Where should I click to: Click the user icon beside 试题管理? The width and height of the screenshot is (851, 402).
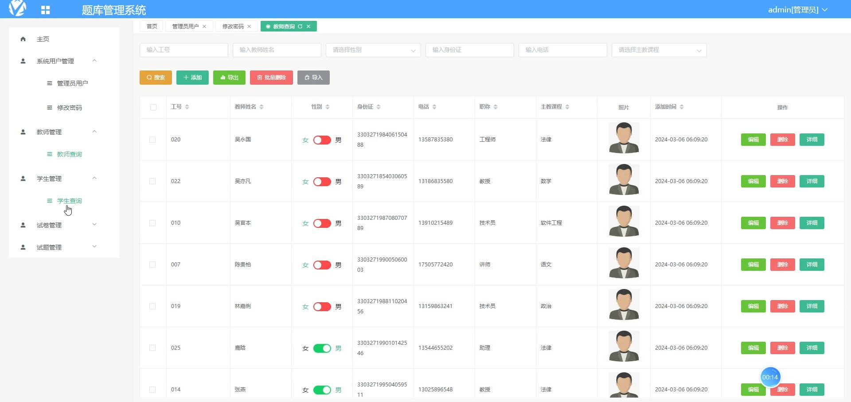tap(23, 247)
